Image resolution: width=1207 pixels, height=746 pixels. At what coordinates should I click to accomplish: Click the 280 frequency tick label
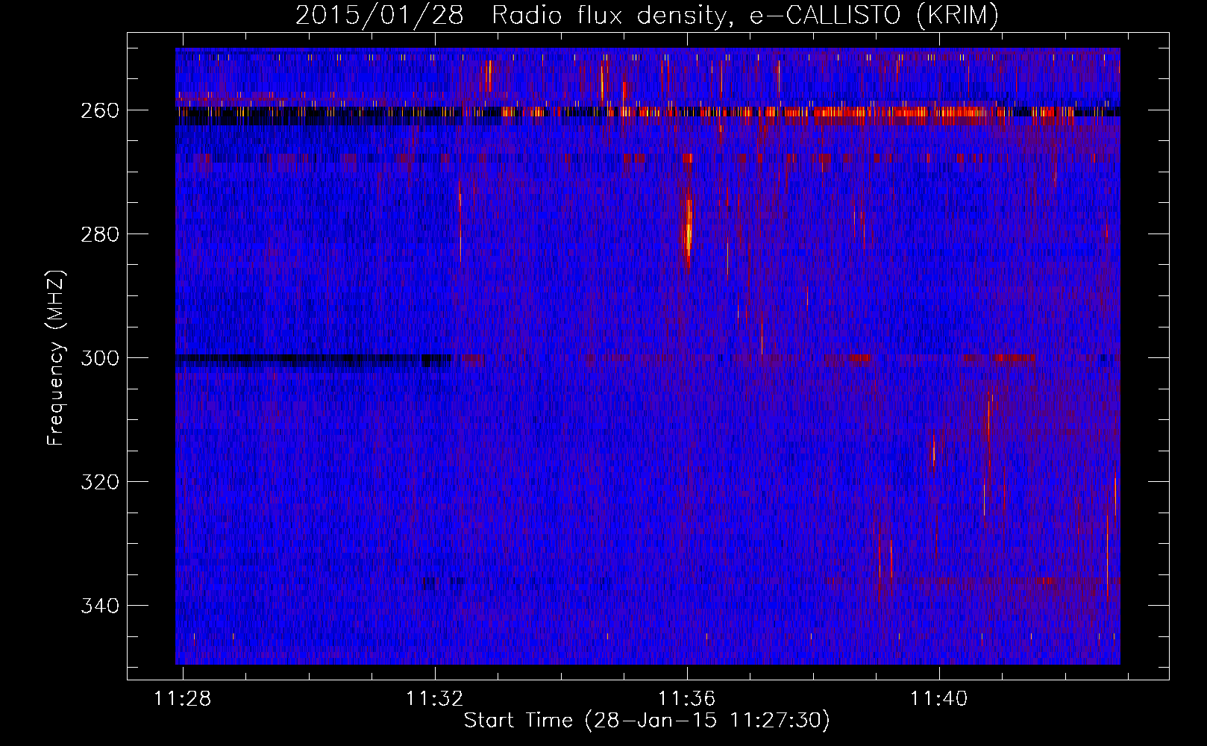coord(100,234)
